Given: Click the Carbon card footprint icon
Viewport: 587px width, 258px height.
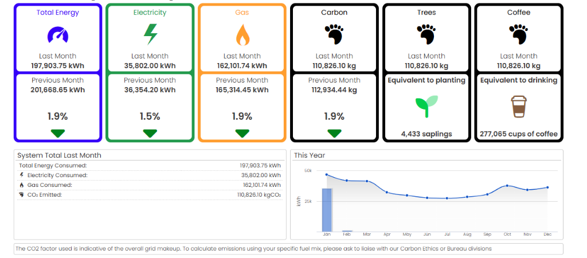Looking at the screenshot, I should (x=334, y=34).
